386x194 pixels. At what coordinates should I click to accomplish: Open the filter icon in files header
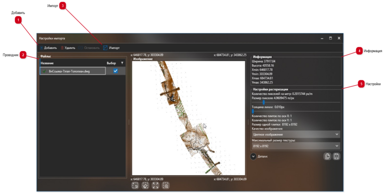[122, 63]
